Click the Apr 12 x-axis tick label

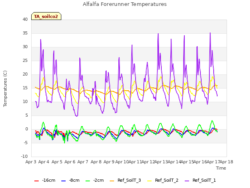click(148, 162)
